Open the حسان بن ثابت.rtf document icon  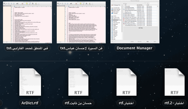coord(78,82)
